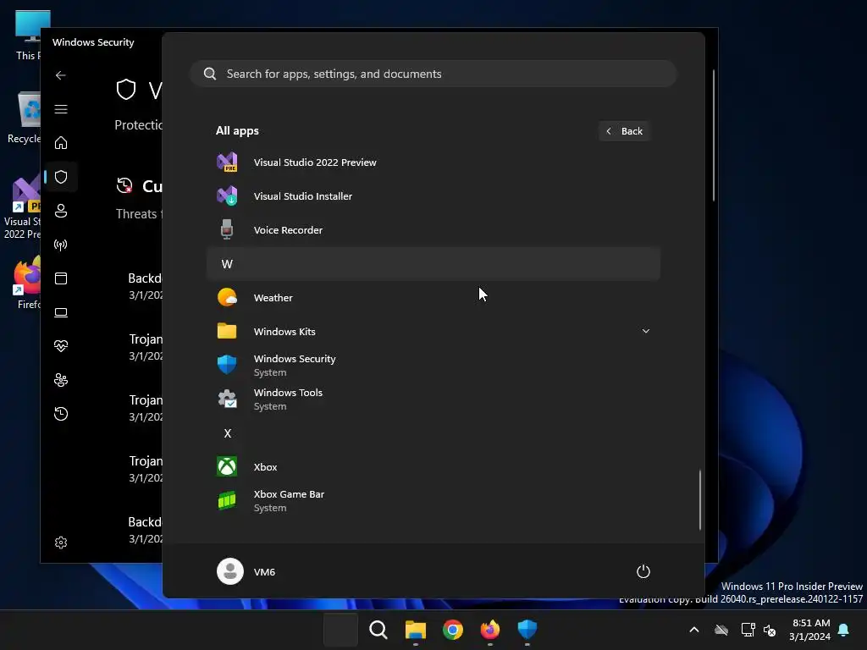Select This PC desktop icon
Image resolution: width=867 pixels, height=650 pixels.
tap(26, 36)
